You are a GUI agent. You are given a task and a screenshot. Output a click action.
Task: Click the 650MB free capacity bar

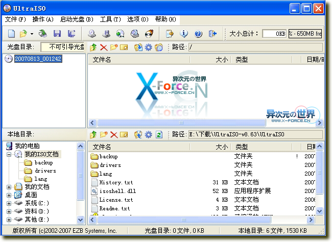click(x=305, y=34)
